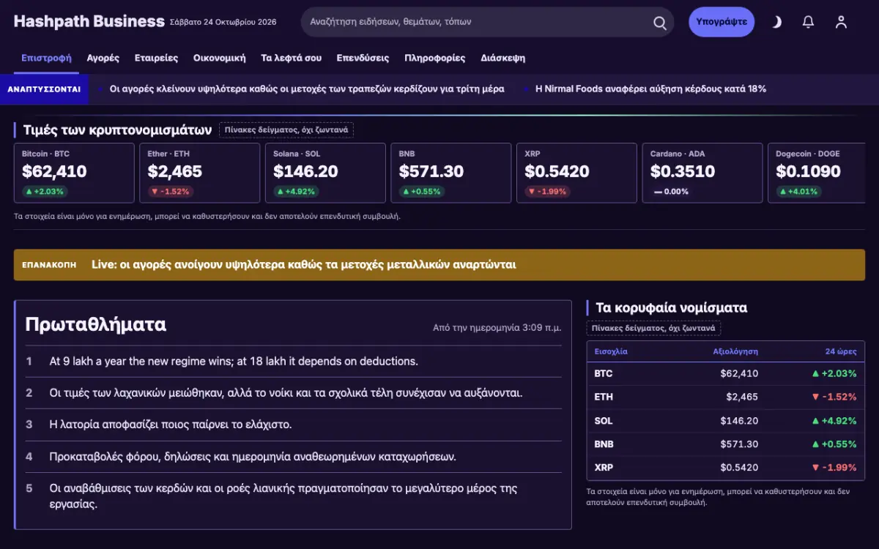This screenshot has height=549, width=879.
Task: Go to the Οικονομική section
Action: tap(220, 58)
